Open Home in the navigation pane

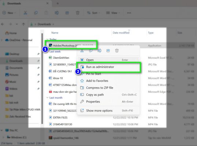(x=11, y=33)
